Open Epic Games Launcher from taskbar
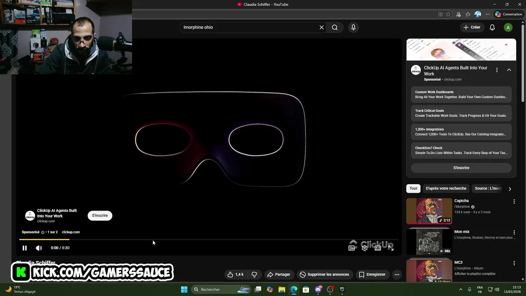526x296 pixels. tap(342, 289)
